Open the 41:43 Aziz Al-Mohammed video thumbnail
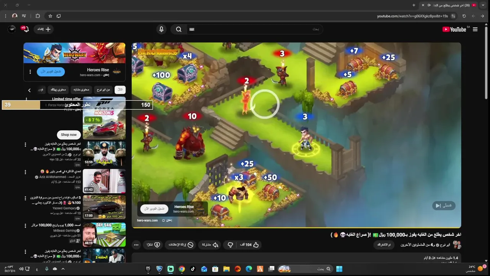Viewport: 490px width, 276px height. (104, 181)
